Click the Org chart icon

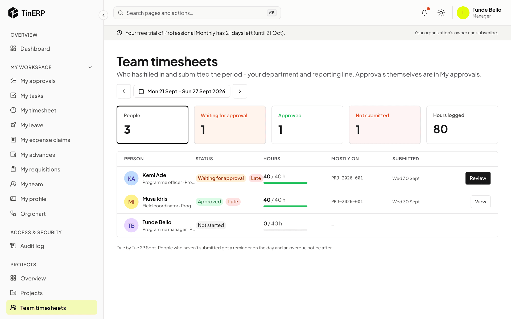point(13,213)
